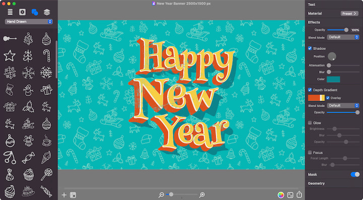363x200 pixels.
Task: Pick the Santa sleigh shape
Action: (x=28, y=124)
